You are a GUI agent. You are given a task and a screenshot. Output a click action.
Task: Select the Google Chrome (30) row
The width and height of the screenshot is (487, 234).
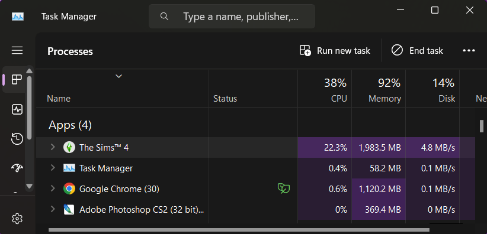(255, 188)
